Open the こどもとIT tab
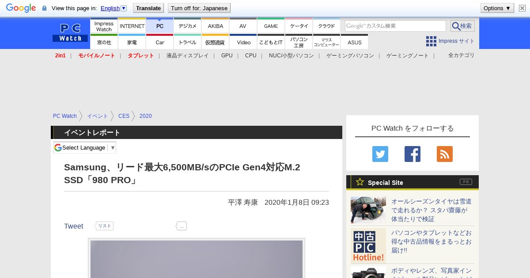530x278 pixels. pyautogui.click(x=271, y=42)
